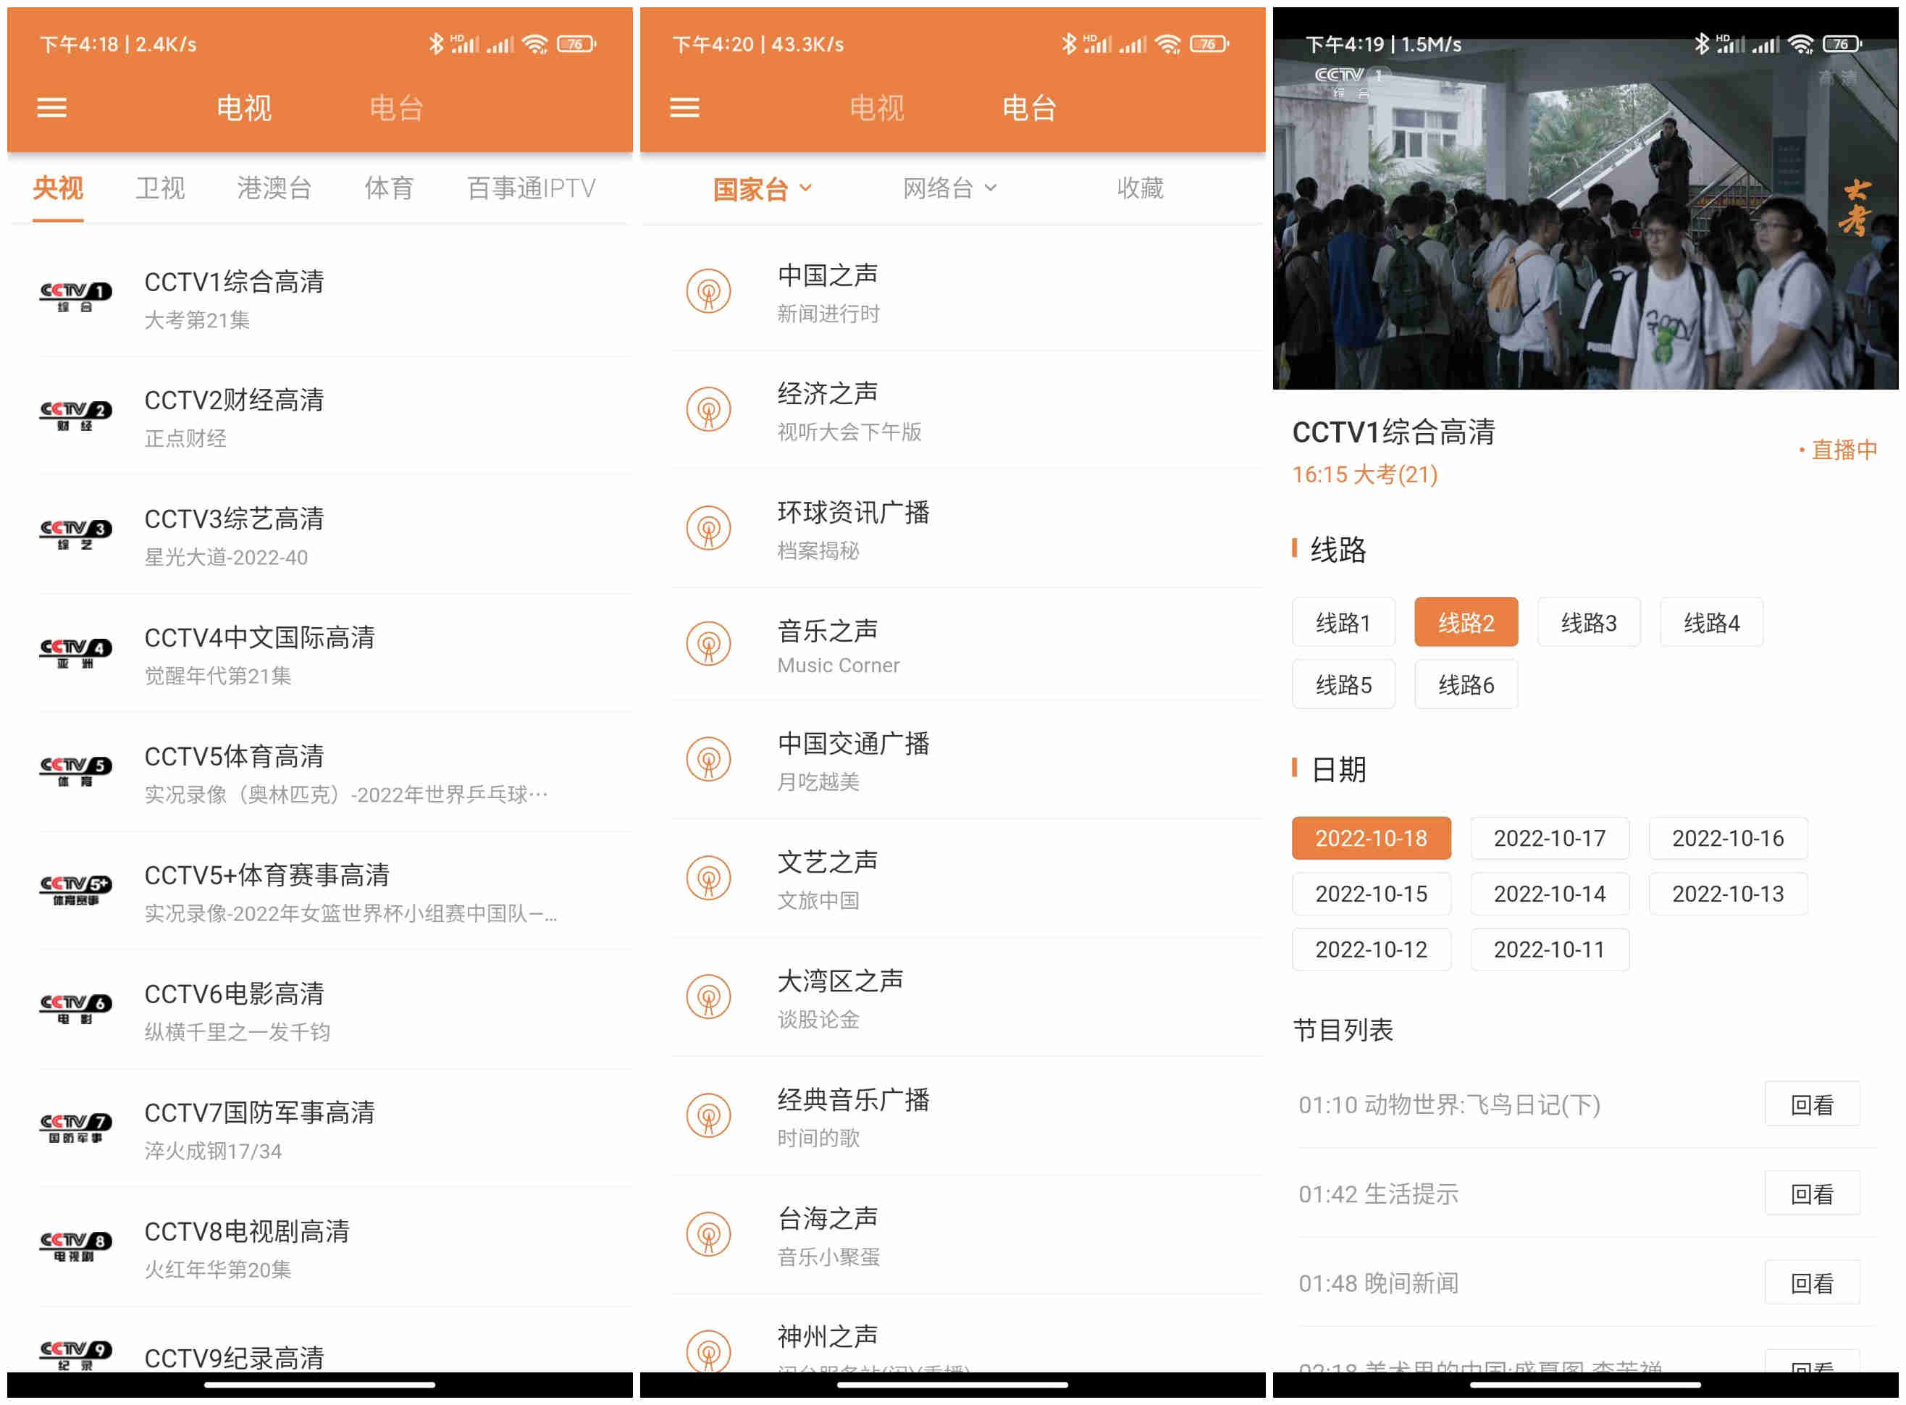Tap the 直播中 live indicator

(1839, 450)
